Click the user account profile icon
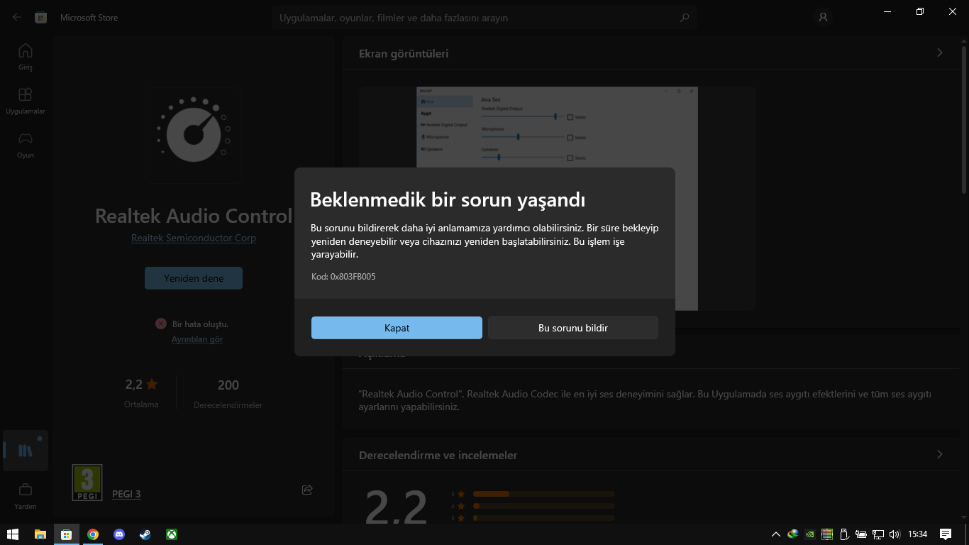969x545 pixels. point(823,17)
